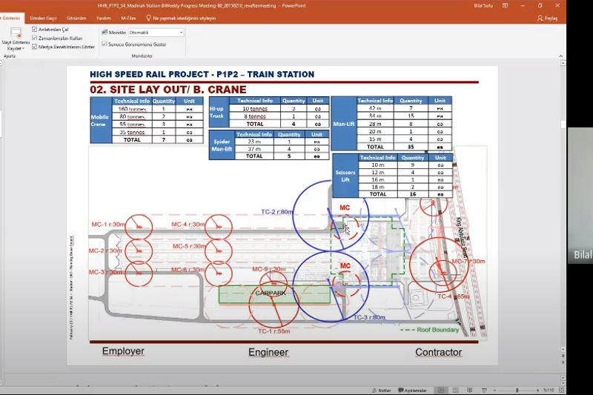
Task: Open the Gözden Geçir tab
Action: 43,18
